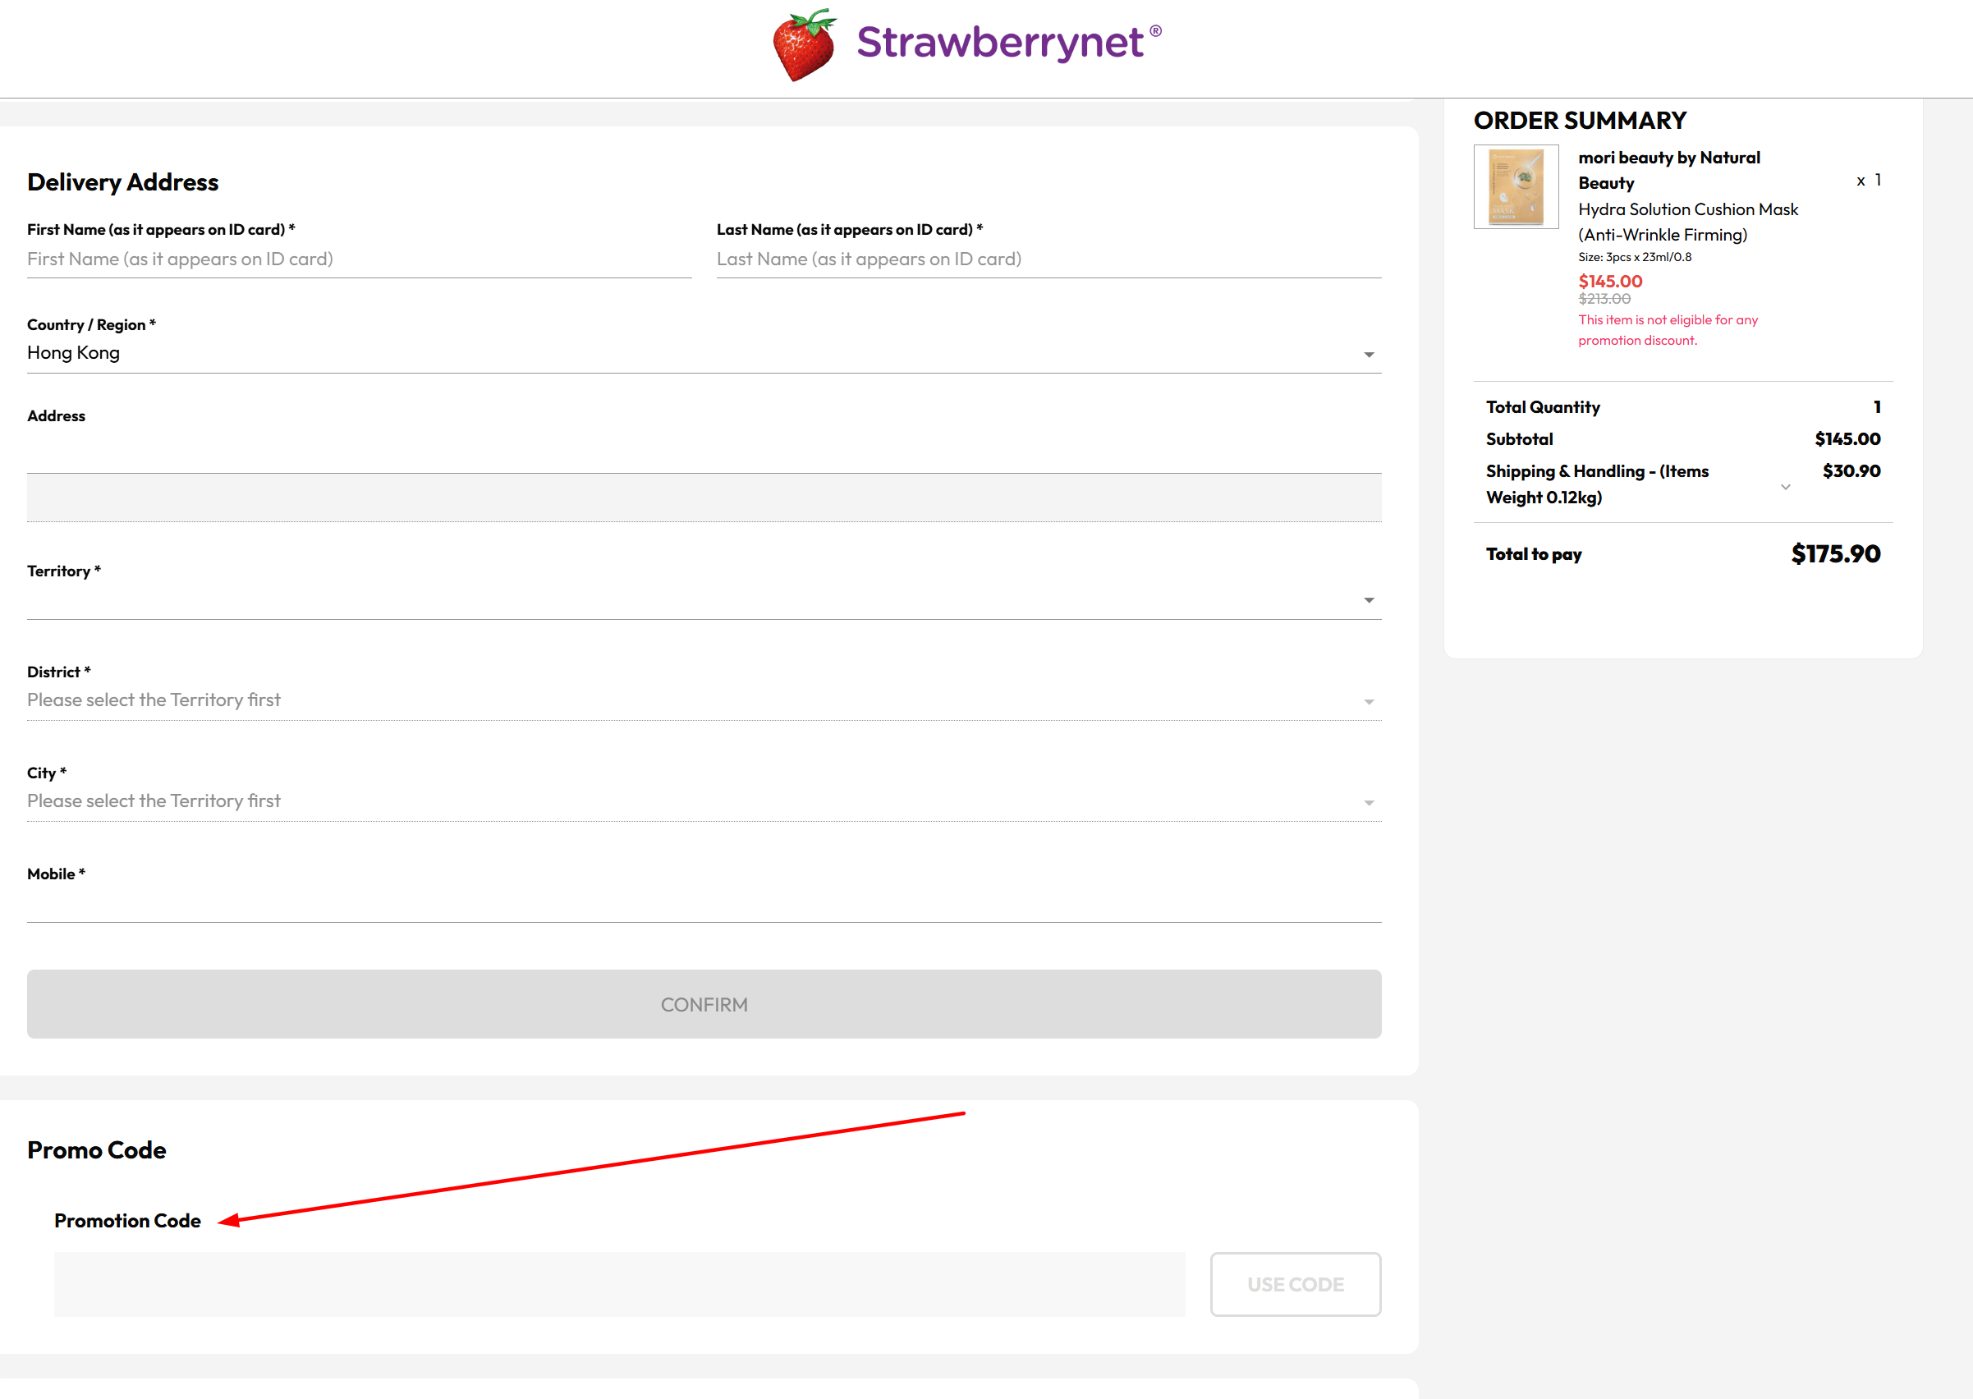Expand the District dropdown
1973x1399 pixels.
coord(1367,700)
